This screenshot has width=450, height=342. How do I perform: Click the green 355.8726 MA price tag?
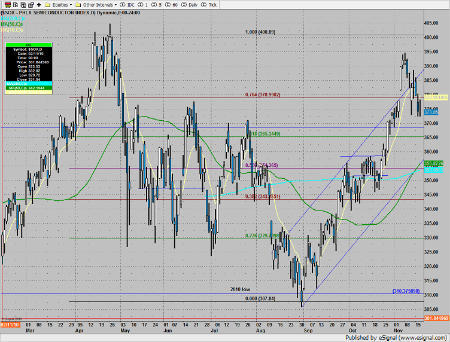434,163
